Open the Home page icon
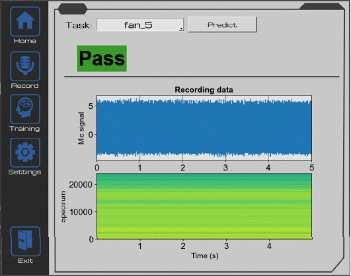 (25, 22)
